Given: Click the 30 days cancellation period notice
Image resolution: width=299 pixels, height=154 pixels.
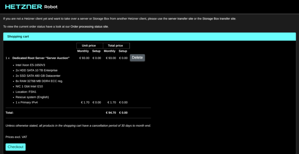Looking at the screenshot, I should [78, 126].
